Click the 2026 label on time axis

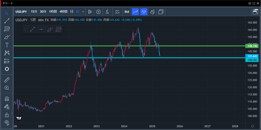coord(180,126)
